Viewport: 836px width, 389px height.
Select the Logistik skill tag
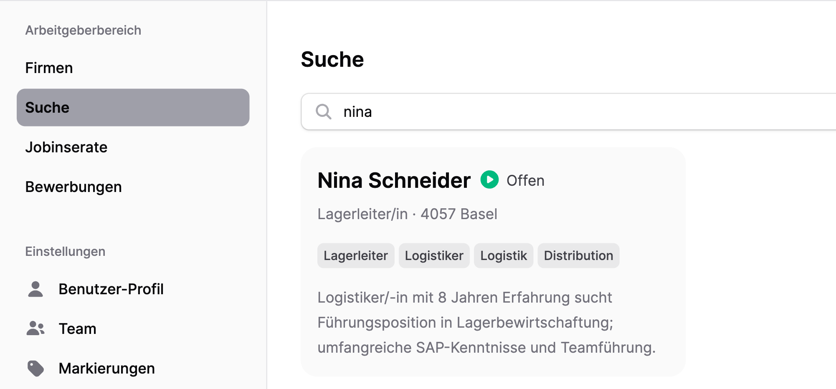coord(504,255)
